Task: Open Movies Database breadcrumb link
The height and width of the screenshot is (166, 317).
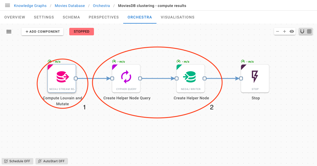Action: 70,6
